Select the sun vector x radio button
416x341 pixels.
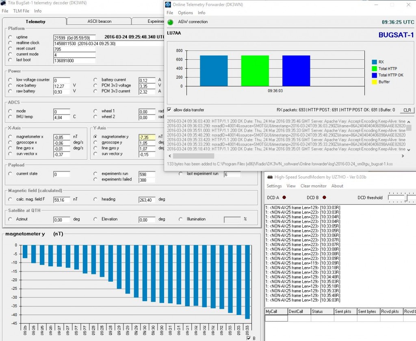coord(10,154)
